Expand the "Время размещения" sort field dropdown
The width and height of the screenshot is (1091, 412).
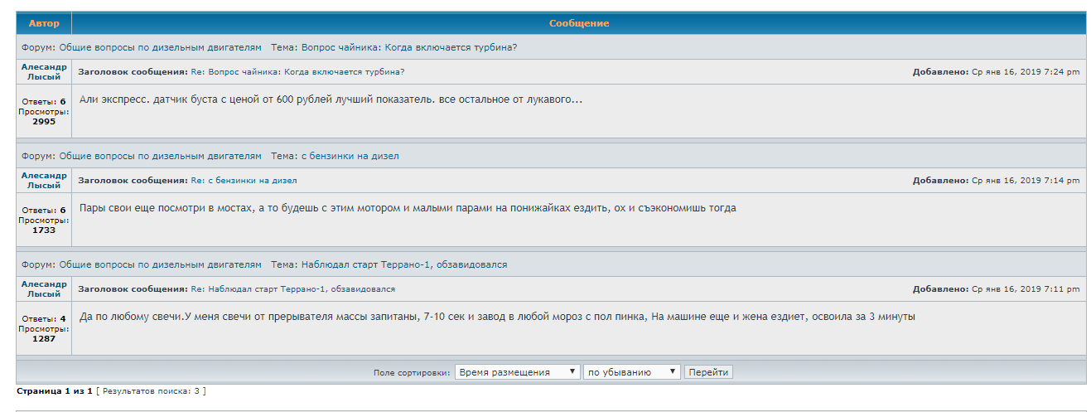517,372
